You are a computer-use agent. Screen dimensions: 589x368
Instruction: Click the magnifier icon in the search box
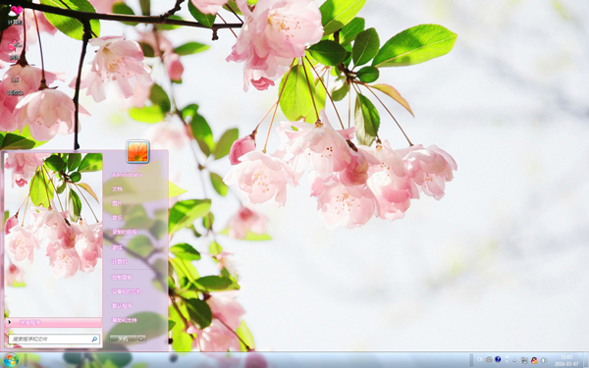[x=94, y=340]
